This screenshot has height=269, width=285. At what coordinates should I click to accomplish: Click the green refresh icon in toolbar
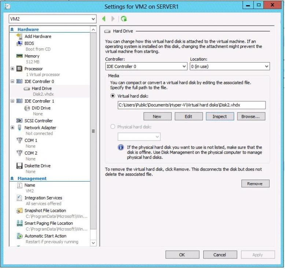click(x=124, y=18)
